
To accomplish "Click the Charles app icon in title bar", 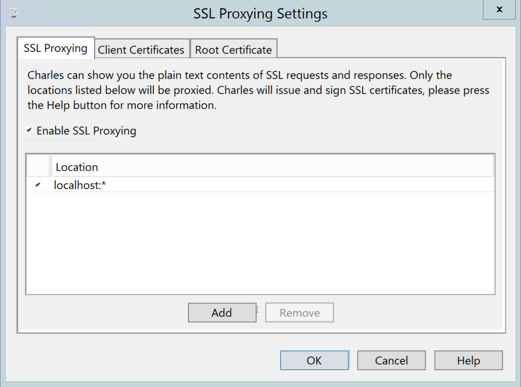I will pos(14,13).
